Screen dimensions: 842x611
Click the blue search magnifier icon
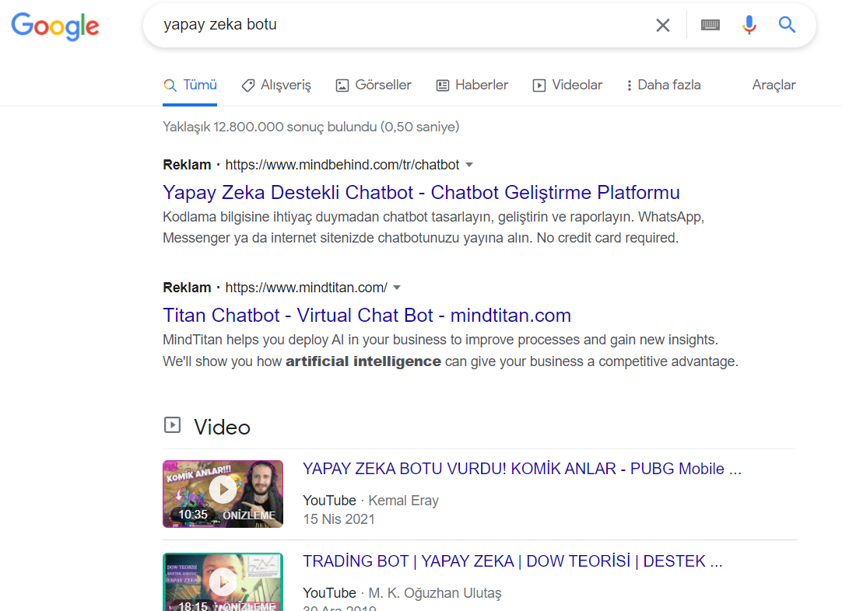click(787, 25)
